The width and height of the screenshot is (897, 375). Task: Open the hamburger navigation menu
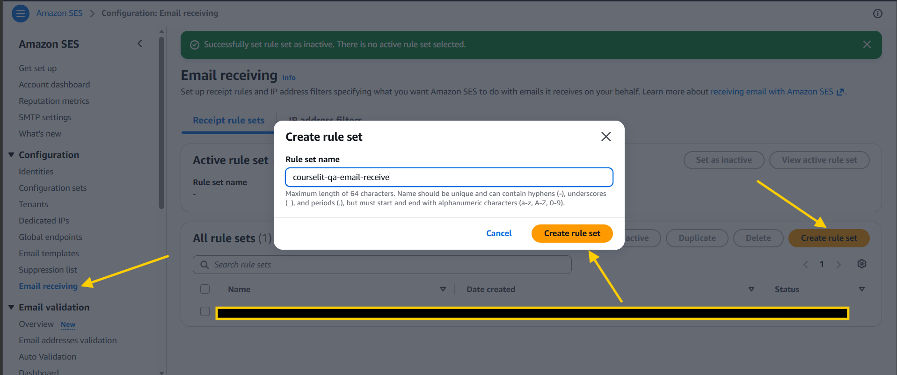[20, 14]
